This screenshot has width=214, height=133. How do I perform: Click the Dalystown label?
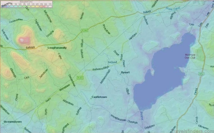click(x=150, y=127)
